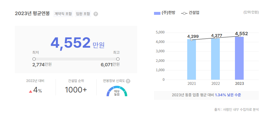The height and width of the screenshot is (125, 276).
Task: Select the red up-triangle beside 4%
Action: coord(31,91)
